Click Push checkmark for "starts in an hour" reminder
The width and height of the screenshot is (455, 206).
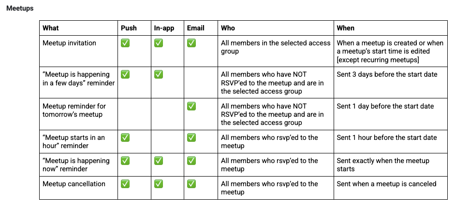click(x=125, y=137)
